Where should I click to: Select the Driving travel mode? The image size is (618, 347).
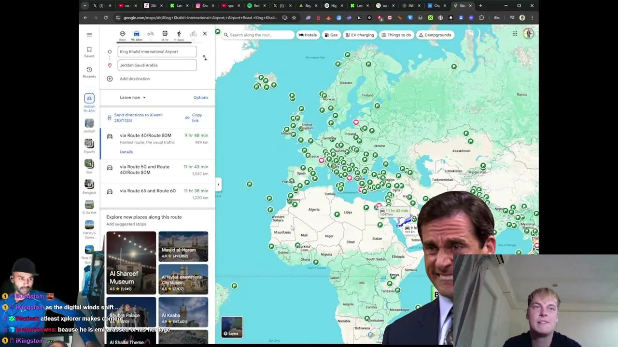137,35
